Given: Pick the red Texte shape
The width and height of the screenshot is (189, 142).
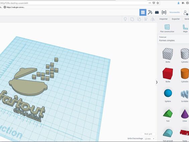Looking at the screenshot, I should tap(184, 133).
